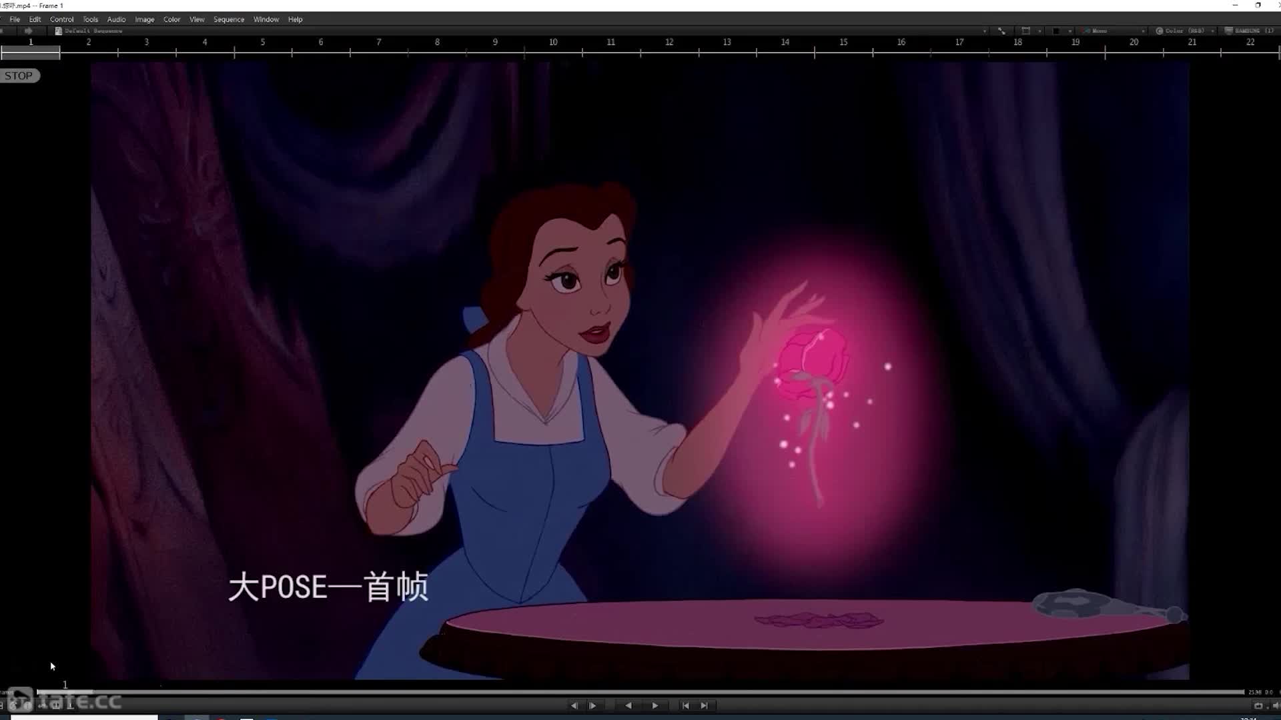Viewport: 1281px width, 720px height.
Task: Minimize the player window
Action: click(x=1235, y=5)
